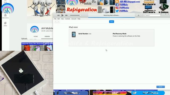Image resolution: width=170 pixels, height=95 pixels.
Task: Click the iTunes fast-forward button
Action: click(x=66, y=15)
